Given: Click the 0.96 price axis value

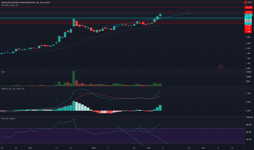Looking at the screenshot, I should [248, 68].
